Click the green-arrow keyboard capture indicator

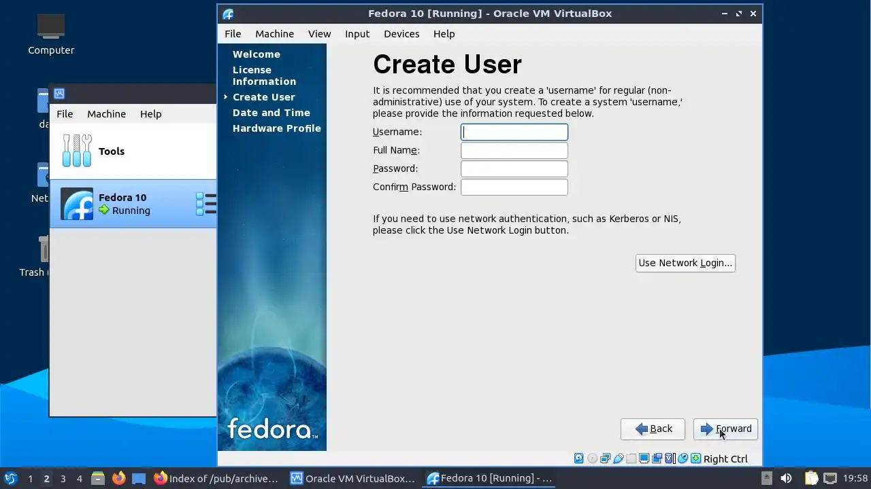(695, 458)
